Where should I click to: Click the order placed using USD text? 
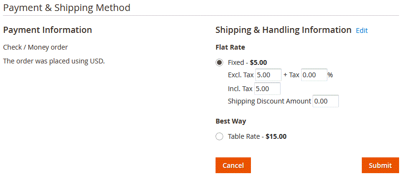tap(54, 62)
